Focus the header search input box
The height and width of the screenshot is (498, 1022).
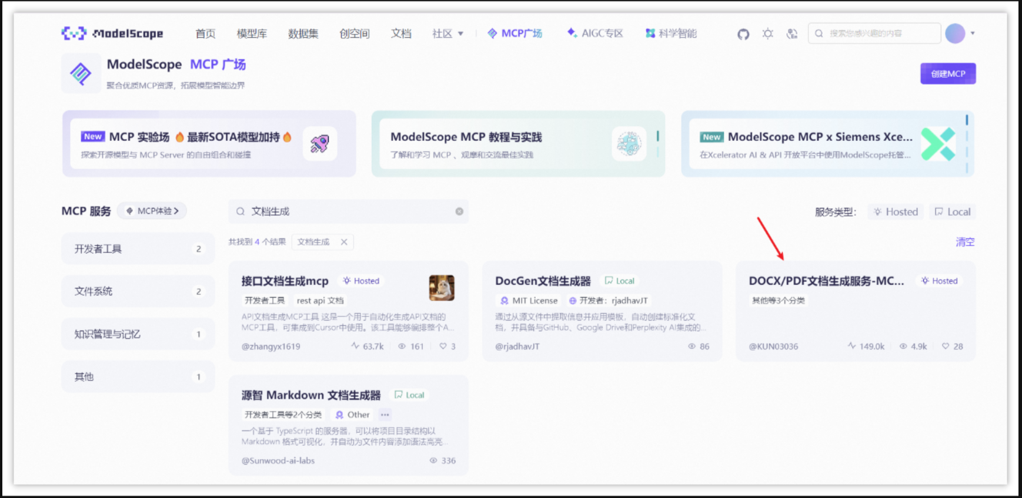pyautogui.click(x=874, y=33)
